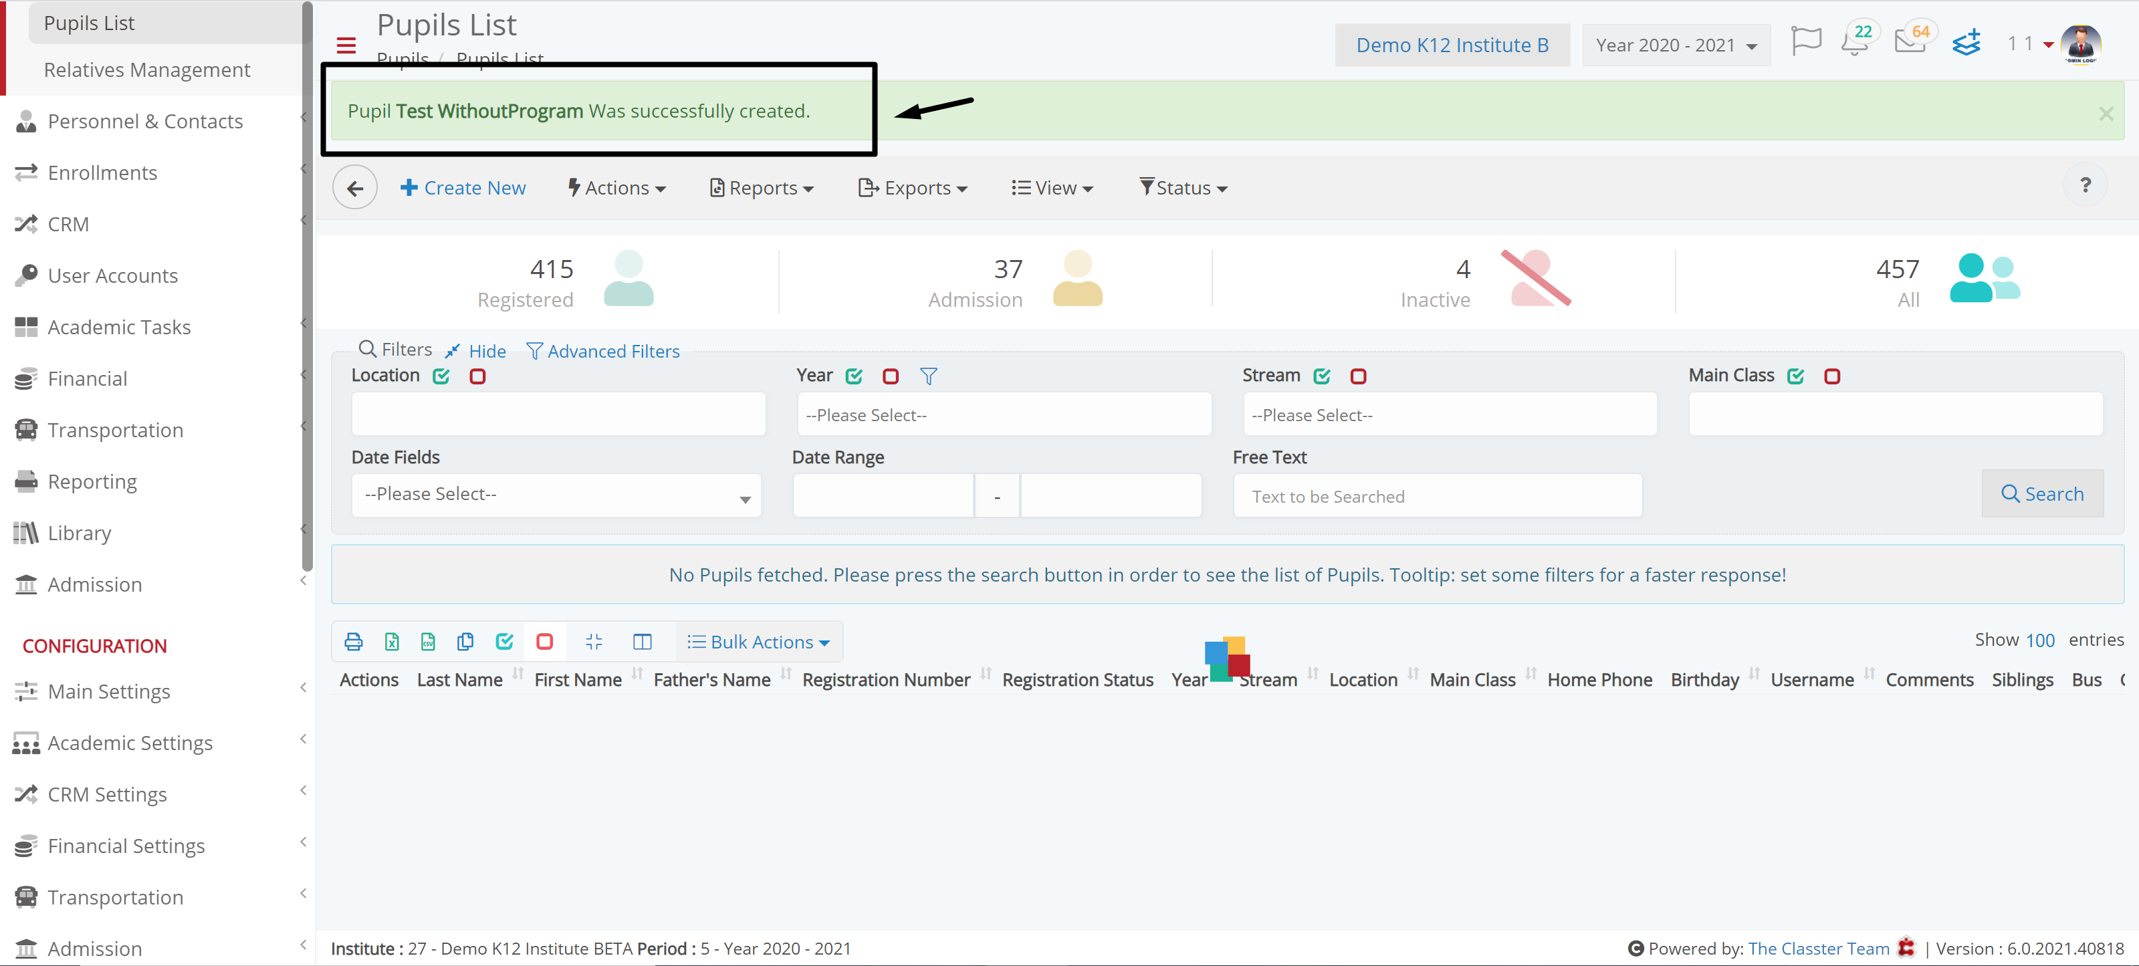Screen dimensions: 2139x966
Task: Sort table by Last Name column
Action: (x=459, y=680)
